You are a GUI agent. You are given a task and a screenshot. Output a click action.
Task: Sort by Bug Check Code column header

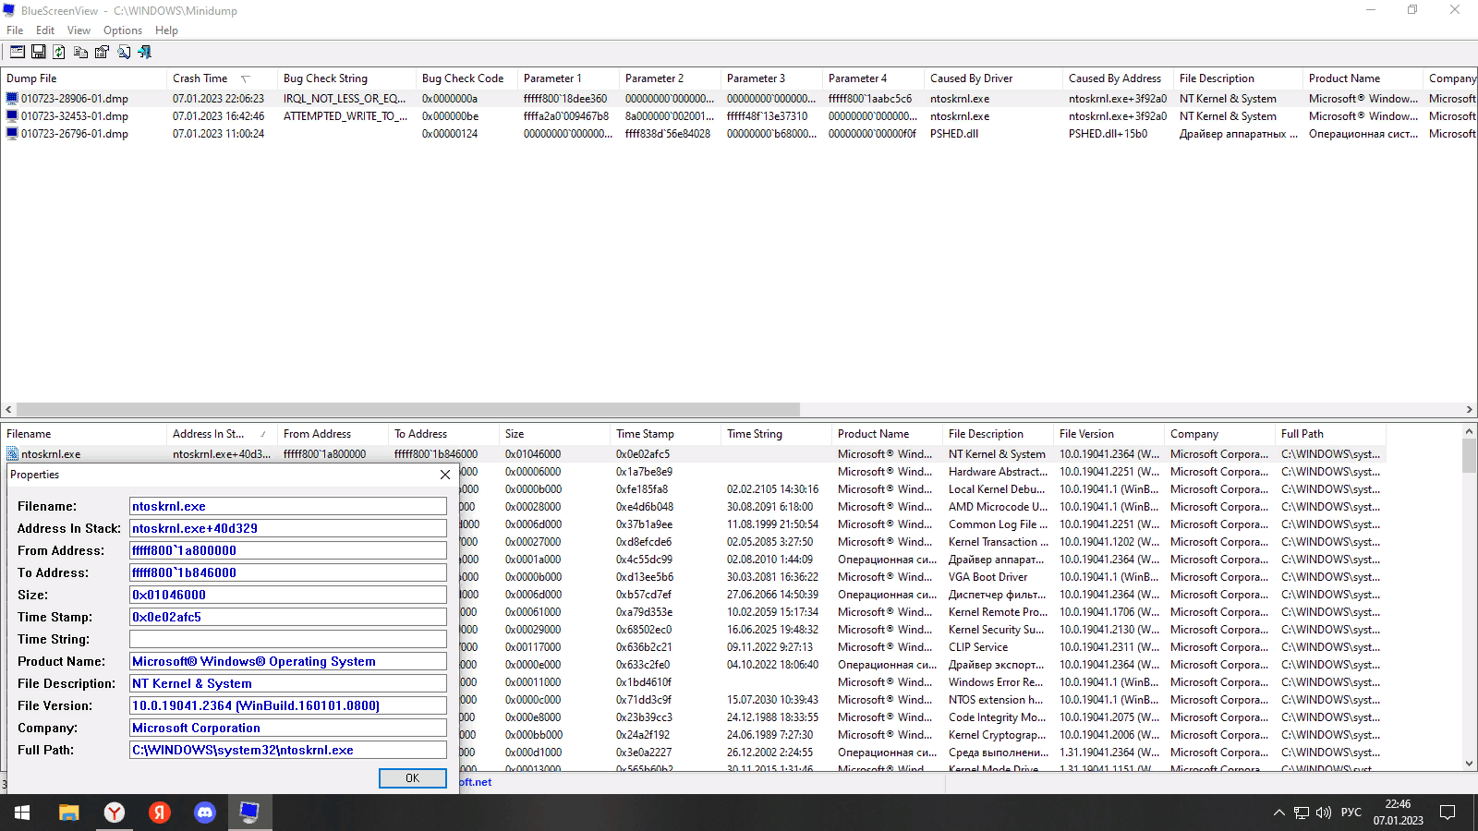point(466,78)
